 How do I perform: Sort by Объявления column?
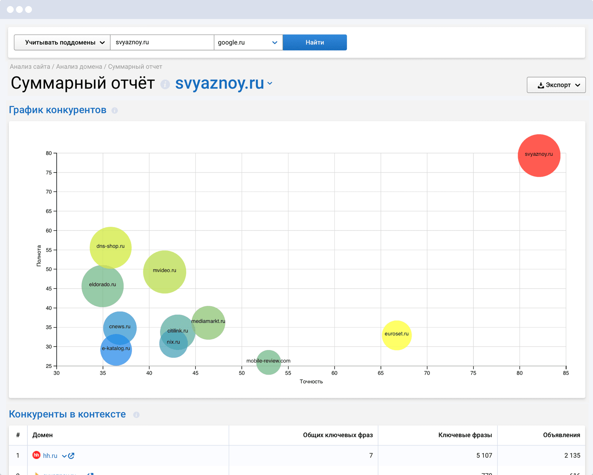(561, 435)
